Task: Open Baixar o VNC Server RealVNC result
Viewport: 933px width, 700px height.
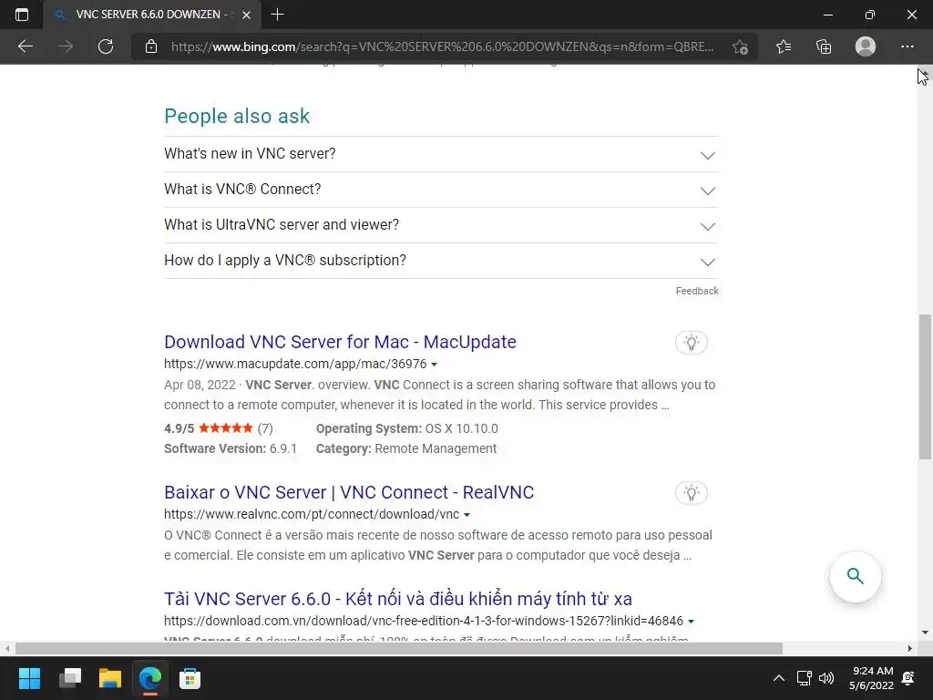Action: tap(349, 492)
